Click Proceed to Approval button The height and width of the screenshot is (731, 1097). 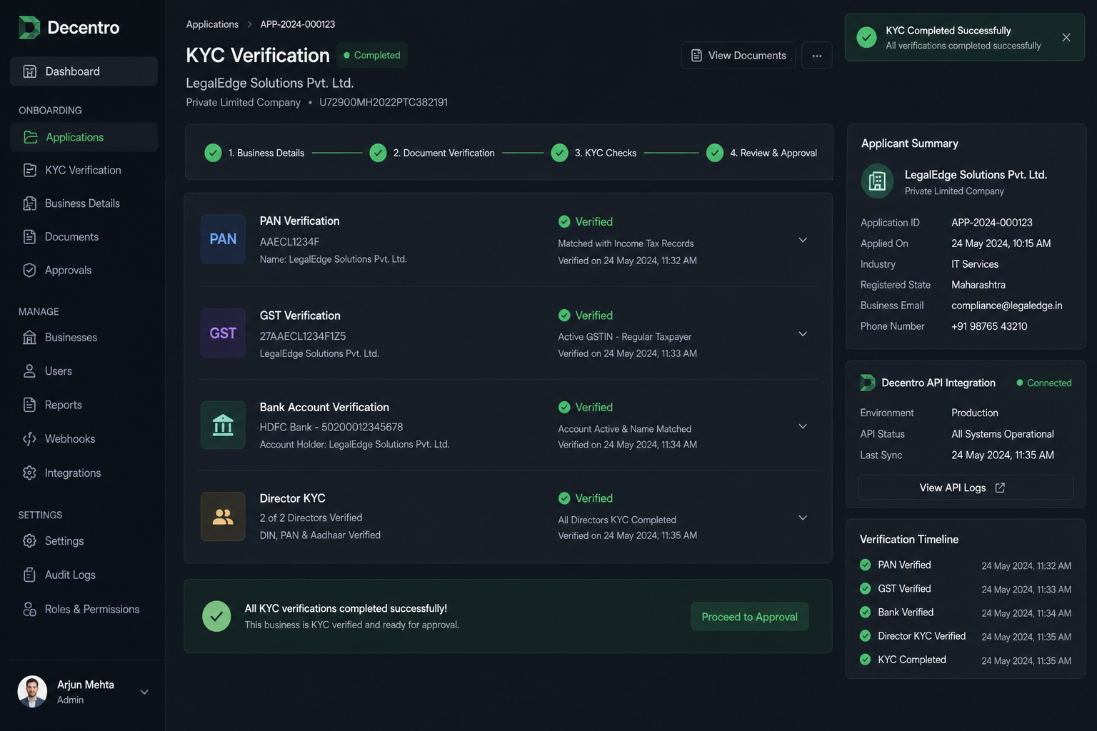click(x=749, y=617)
